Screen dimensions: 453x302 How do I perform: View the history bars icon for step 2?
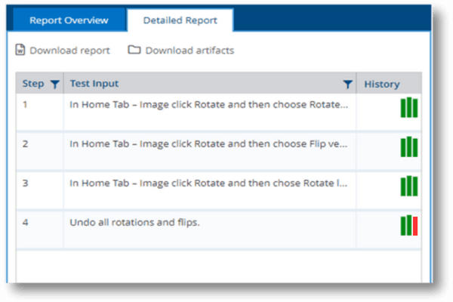[x=409, y=146]
